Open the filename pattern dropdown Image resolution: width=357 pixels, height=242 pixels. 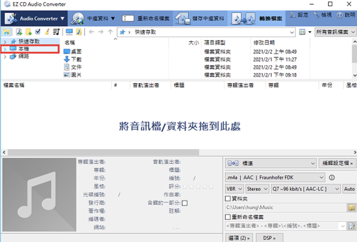click(x=343, y=226)
